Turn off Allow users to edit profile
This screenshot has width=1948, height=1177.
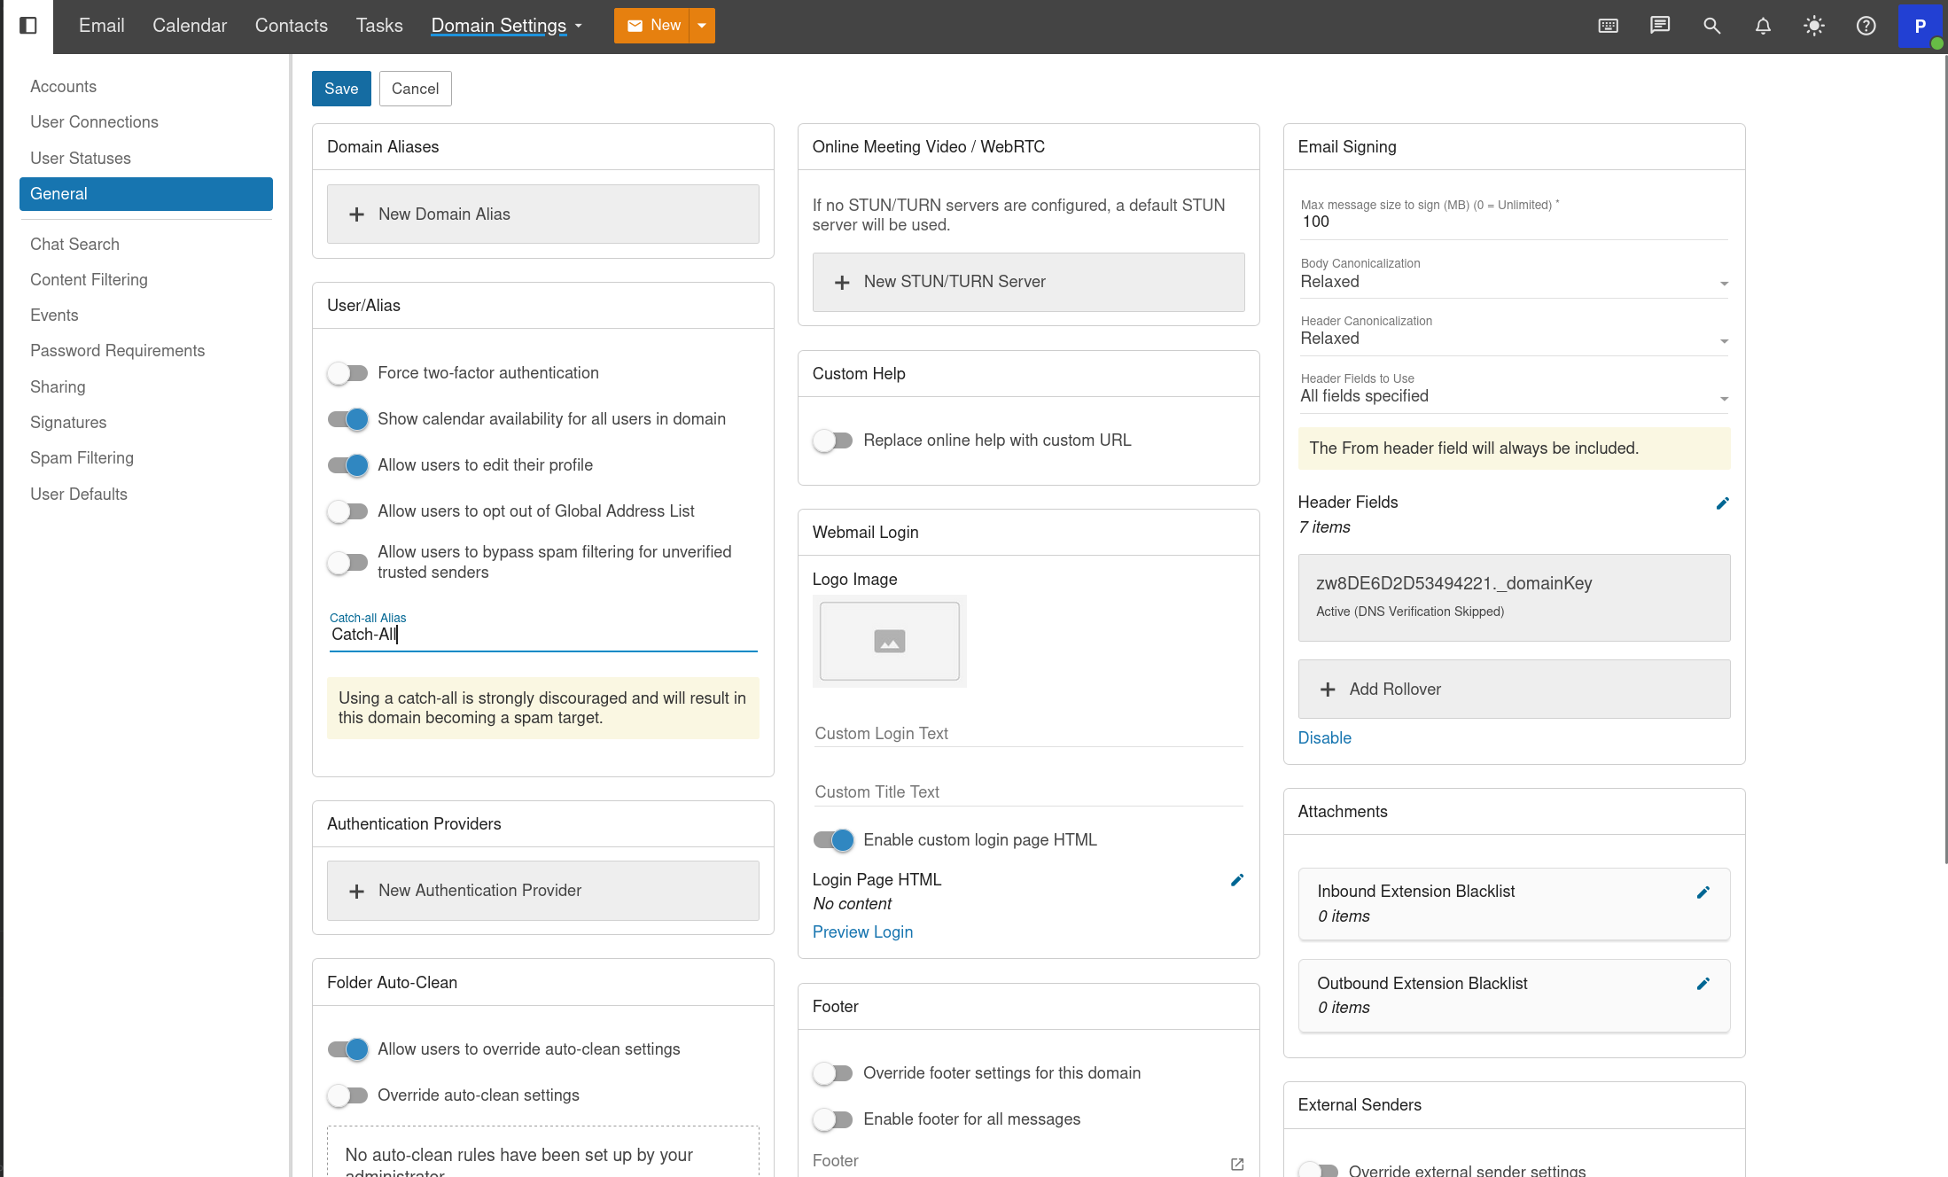tap(347, 465)
